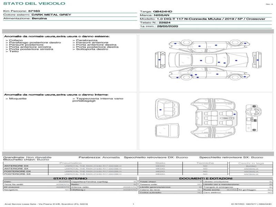Select the 'POSTERIORE SX' tyre row label
Viewport: 276px width, 207px height.
coord(17,174)
